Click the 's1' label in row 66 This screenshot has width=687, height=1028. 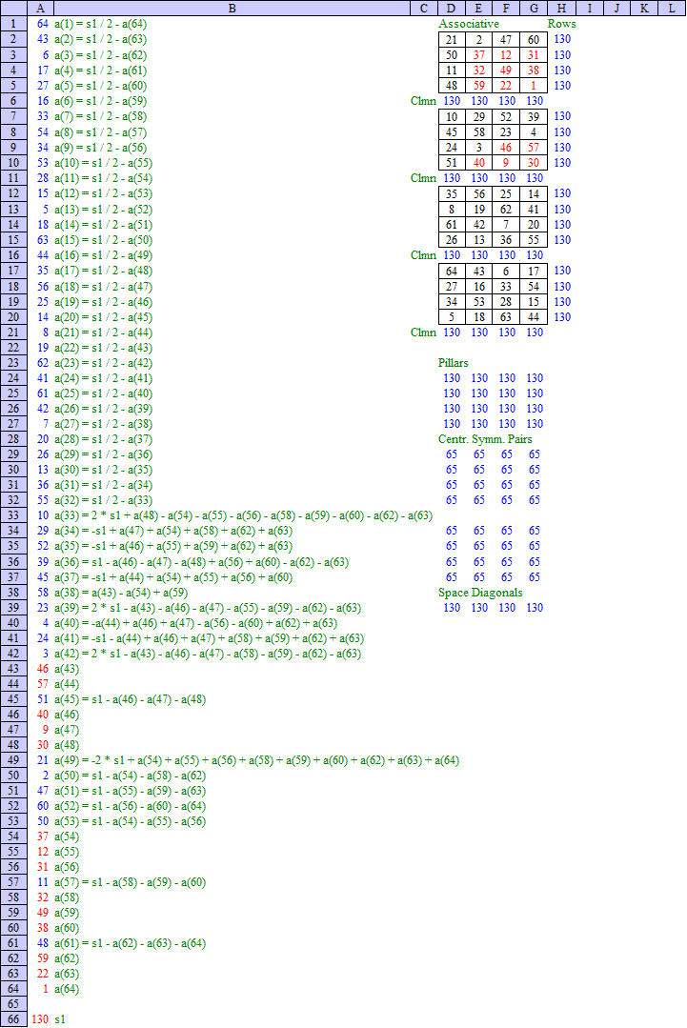pyautogui.click(x=60, y=1019)
